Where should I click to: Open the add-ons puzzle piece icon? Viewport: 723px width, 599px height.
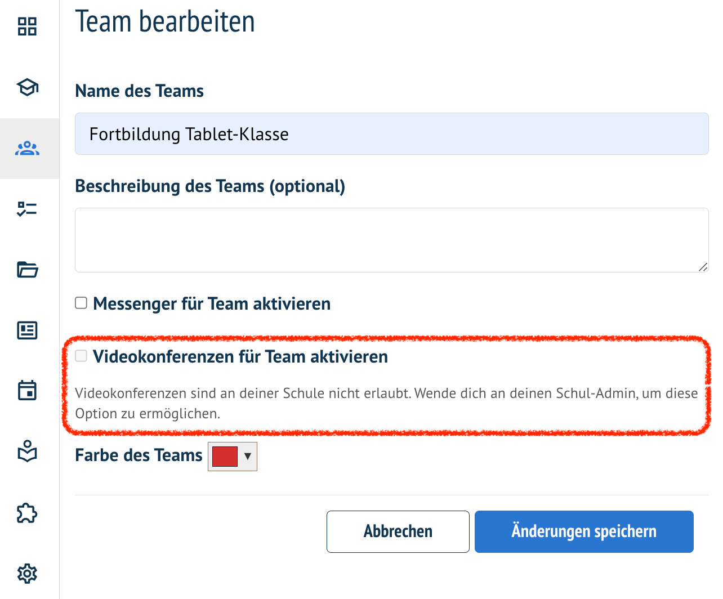27,513
